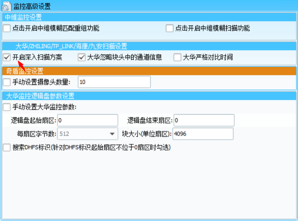Screen dimensions: 298x221
Task: Click the 大华监控逻辑盘参数设置 section header
Action: [x=149, y=96]
